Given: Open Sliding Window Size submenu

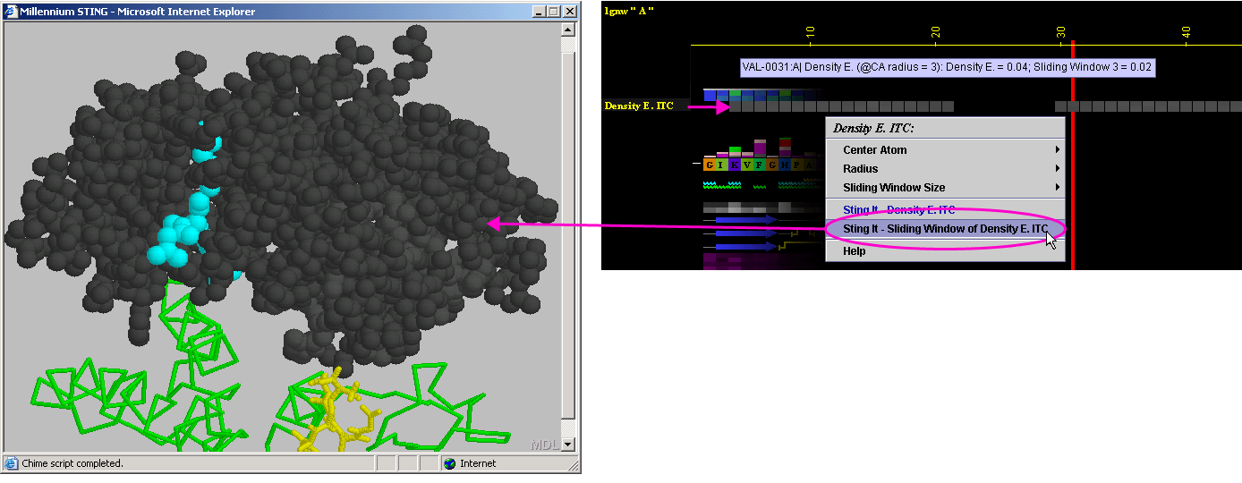Looking at the screenshot, I should point(945,188).
